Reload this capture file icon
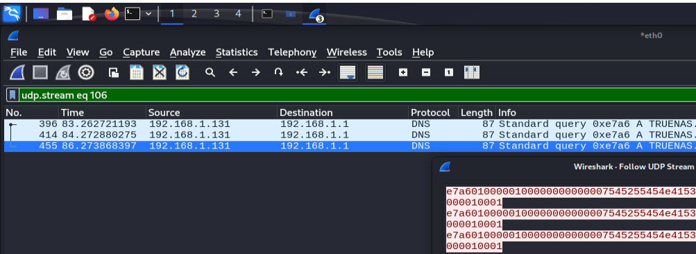This screenshot has width=696, height=254. click(183, 72)
